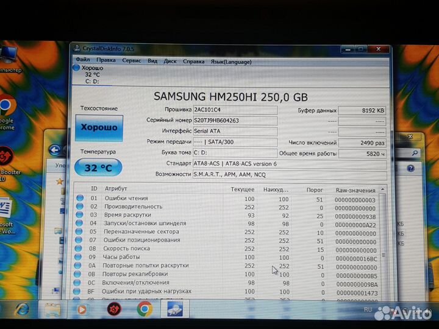Screen dimensions: 439x329
Task: Open the Диск menu
Action: (x=170, y=61)
